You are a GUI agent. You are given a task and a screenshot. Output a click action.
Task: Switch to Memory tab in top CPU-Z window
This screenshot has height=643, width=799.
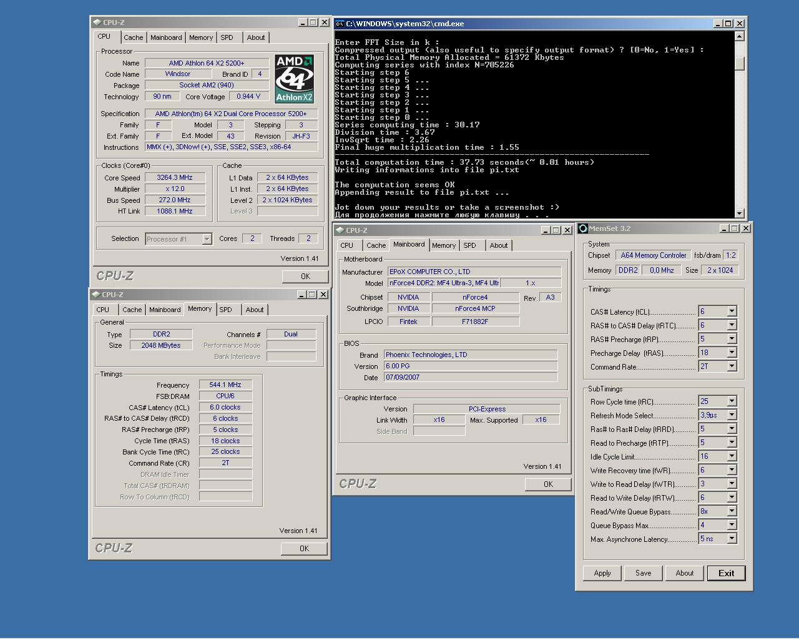coord(201,37)
